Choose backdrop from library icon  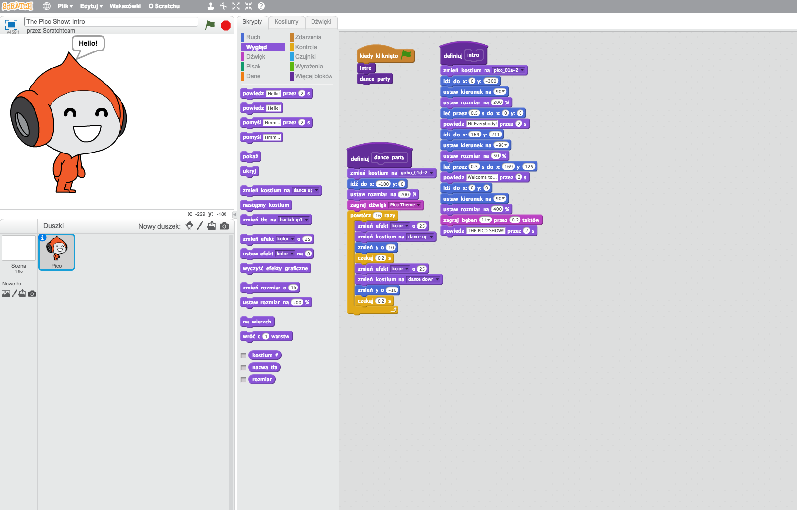click(6, 293)
